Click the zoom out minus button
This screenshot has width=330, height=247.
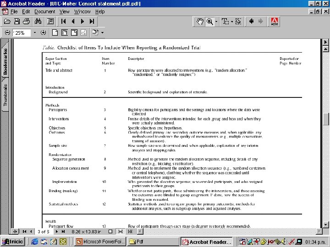(x=7, y=32)
